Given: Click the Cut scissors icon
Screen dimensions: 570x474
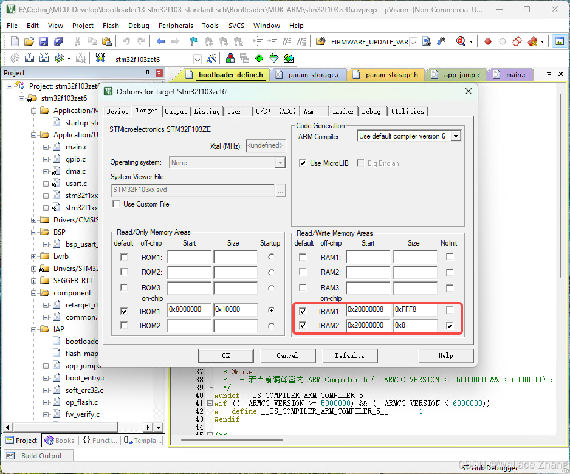Looking at the screenshot, I should click(77, 41).
